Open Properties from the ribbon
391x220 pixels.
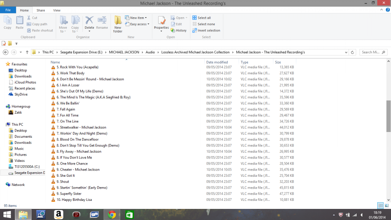[x=161, y=23]
